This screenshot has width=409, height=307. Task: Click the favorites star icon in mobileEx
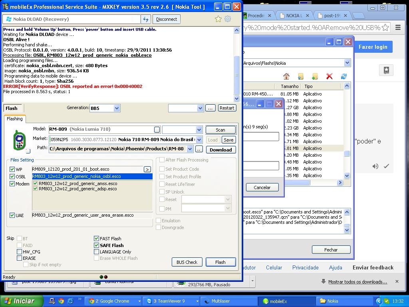(x=218, y=19)
